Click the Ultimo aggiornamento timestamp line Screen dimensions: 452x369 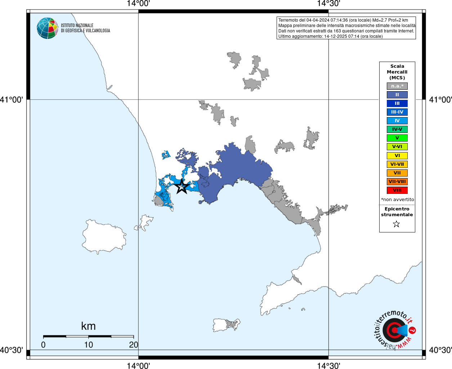point(330,36)
